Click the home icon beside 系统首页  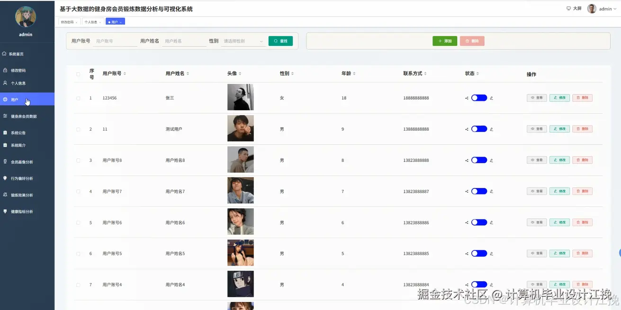[4, 54]
